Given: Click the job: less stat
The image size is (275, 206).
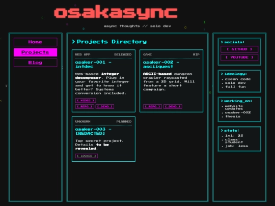Looking at the screenshot, I should [x=236, y=146].
